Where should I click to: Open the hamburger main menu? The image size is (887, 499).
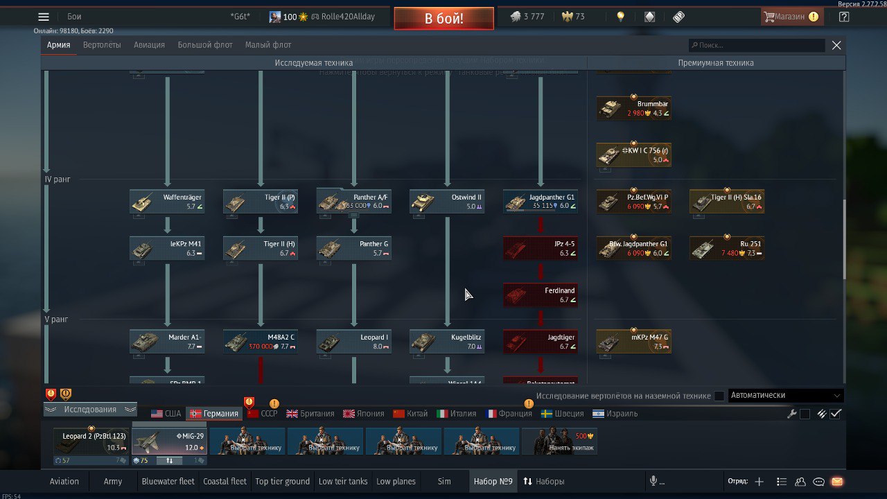tap(44, 17)
